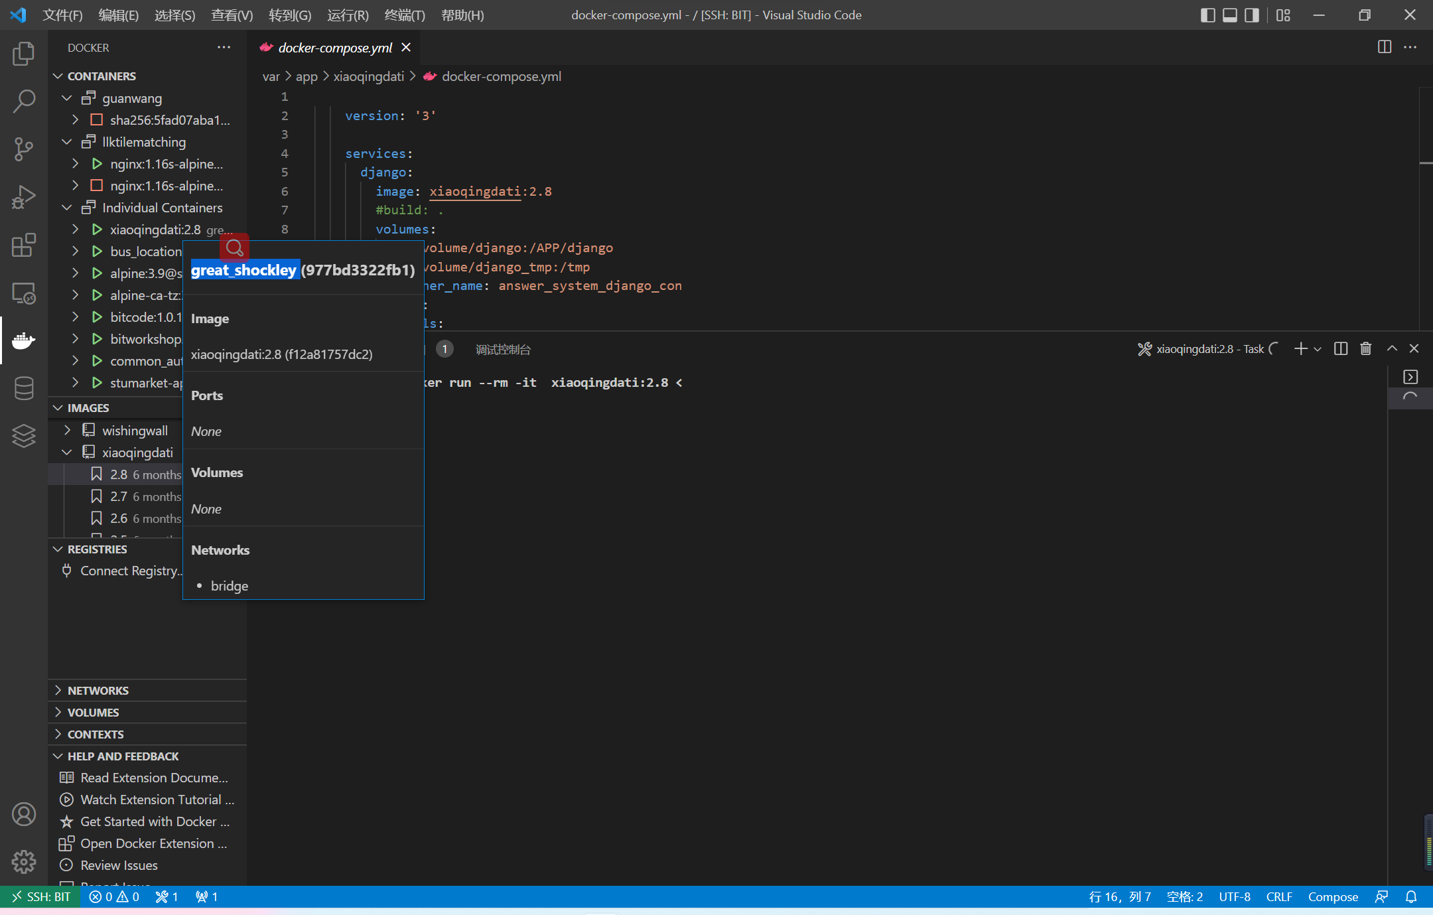Open the 文件(F) menu
The height and width of the screenshot is (915, 1433).
coord(62,15)
